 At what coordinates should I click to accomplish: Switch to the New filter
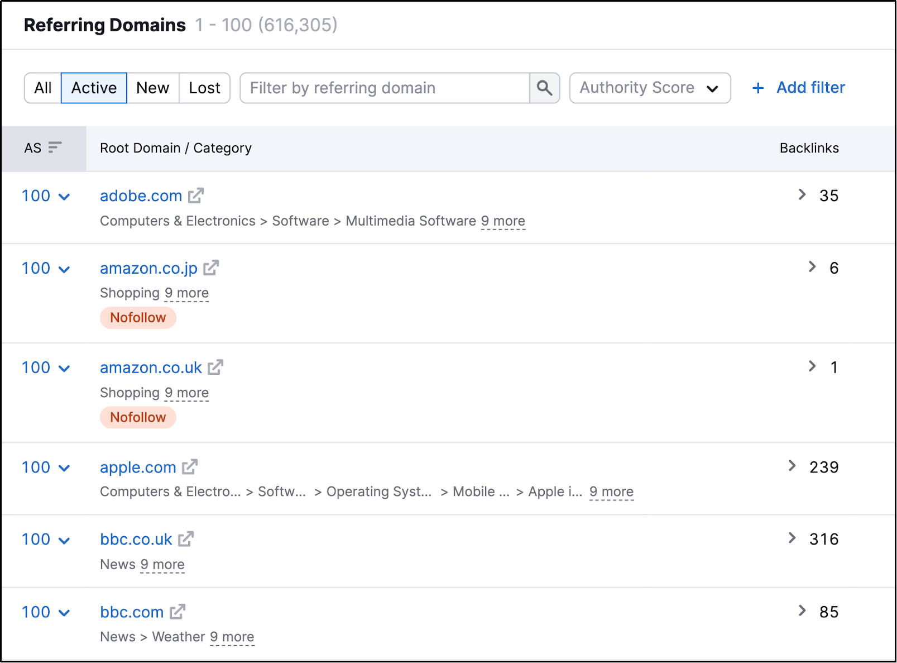152,88
